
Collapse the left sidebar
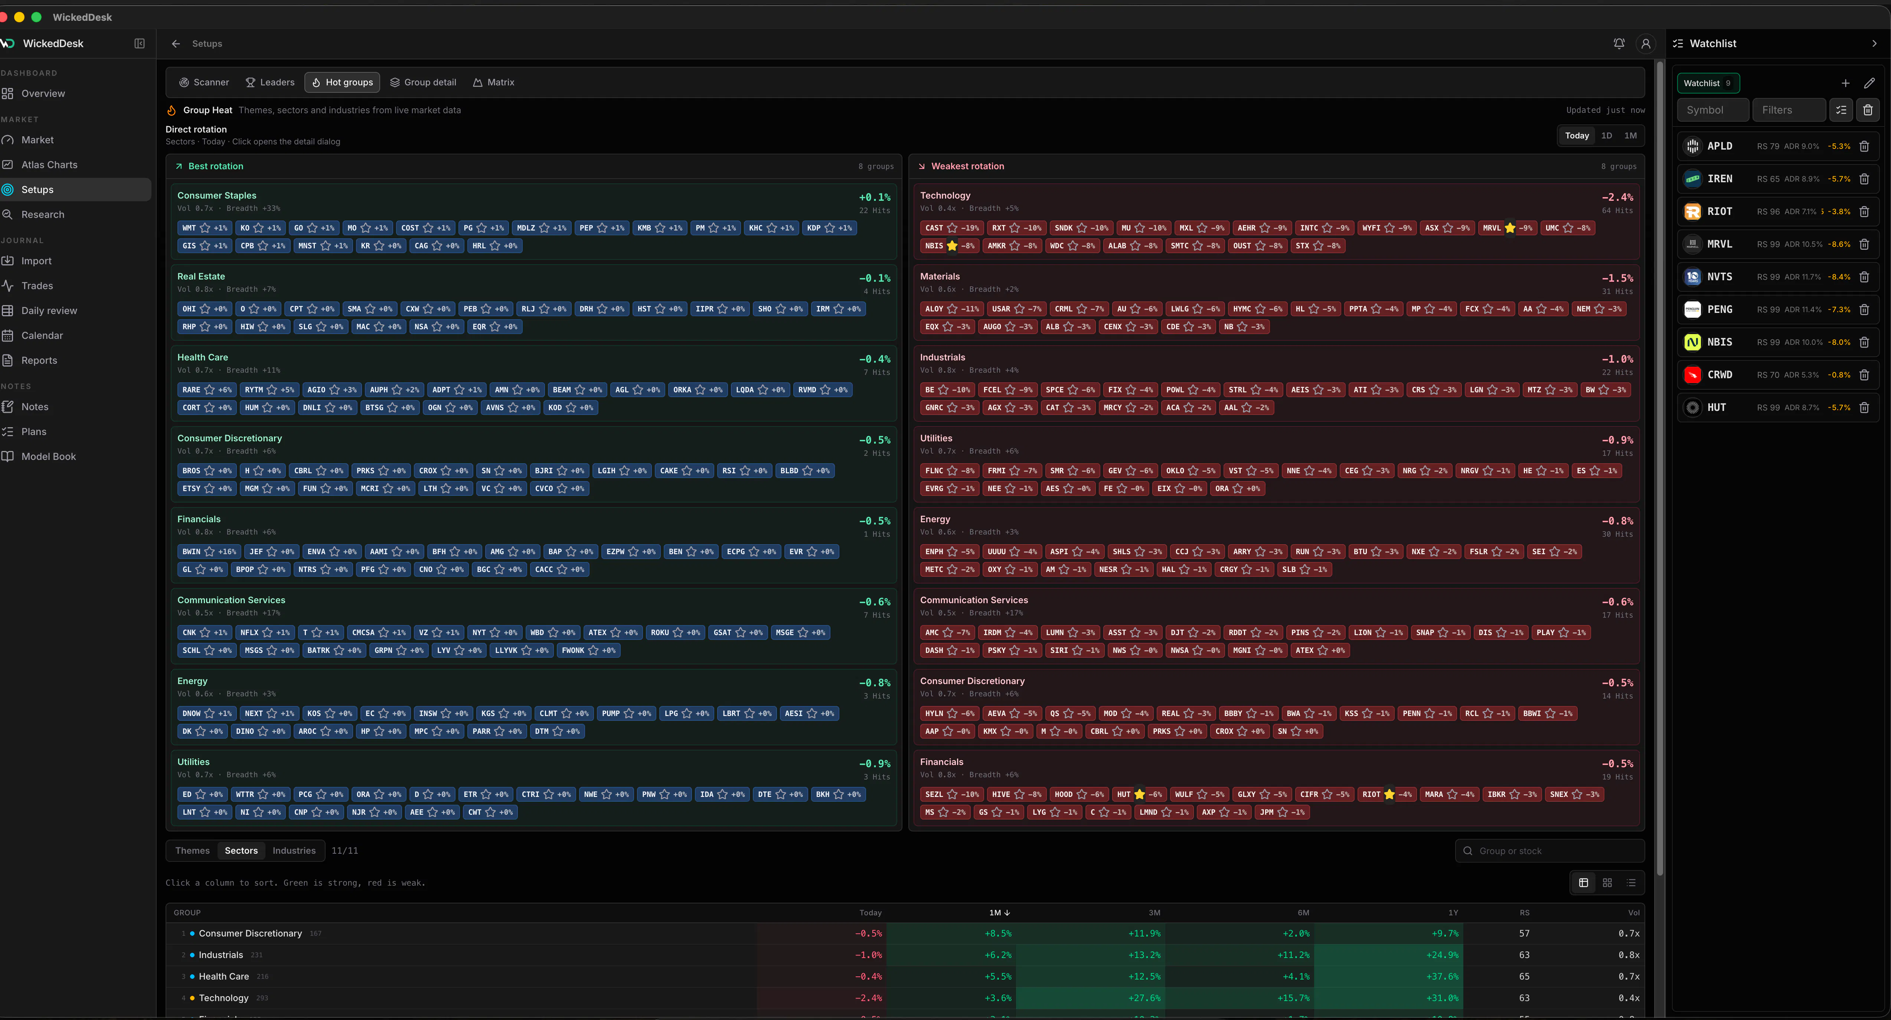click(140, 44)
